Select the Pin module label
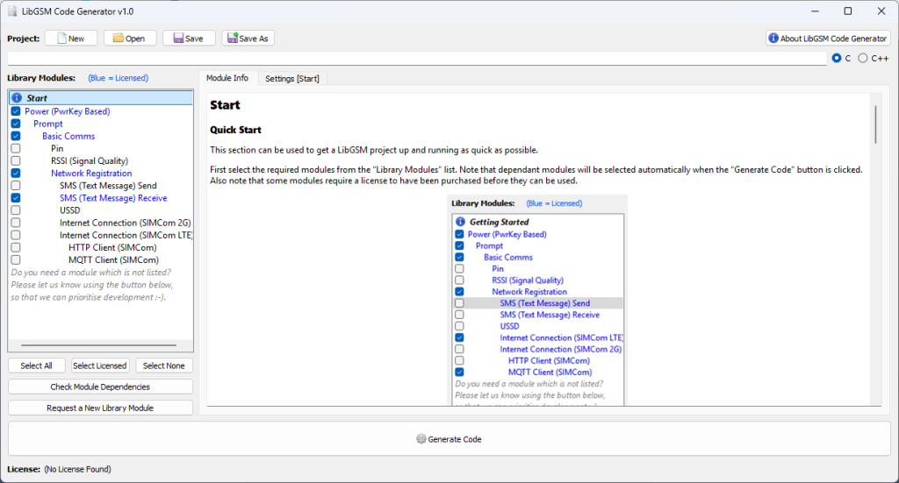This screenshot has height=483, width=899. point(57,148)
